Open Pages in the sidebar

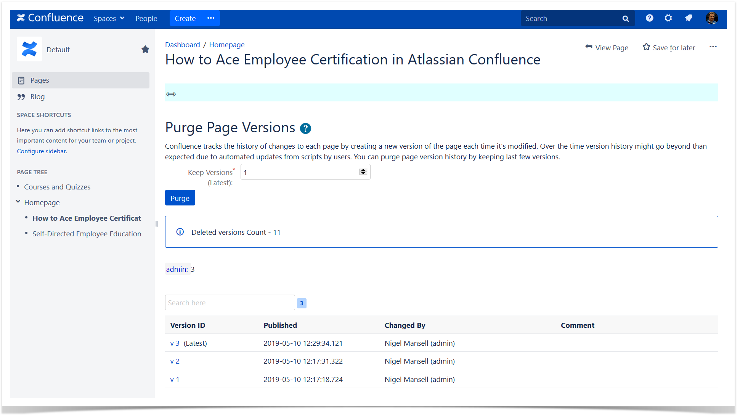point(80,80)
